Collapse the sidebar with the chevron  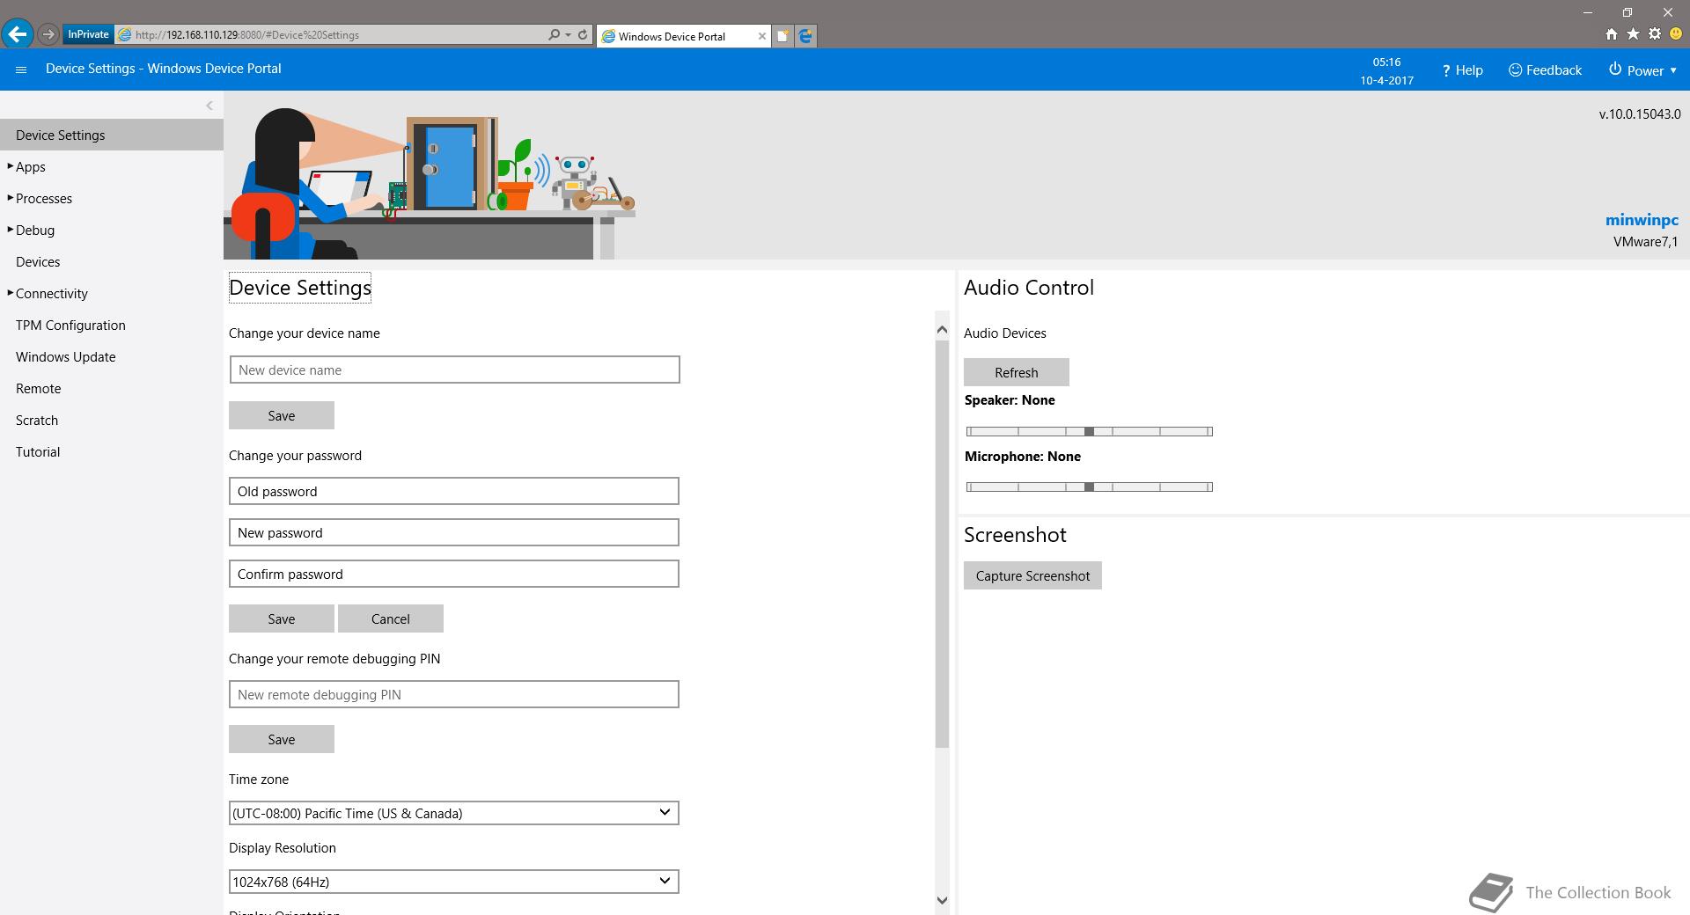209,106
